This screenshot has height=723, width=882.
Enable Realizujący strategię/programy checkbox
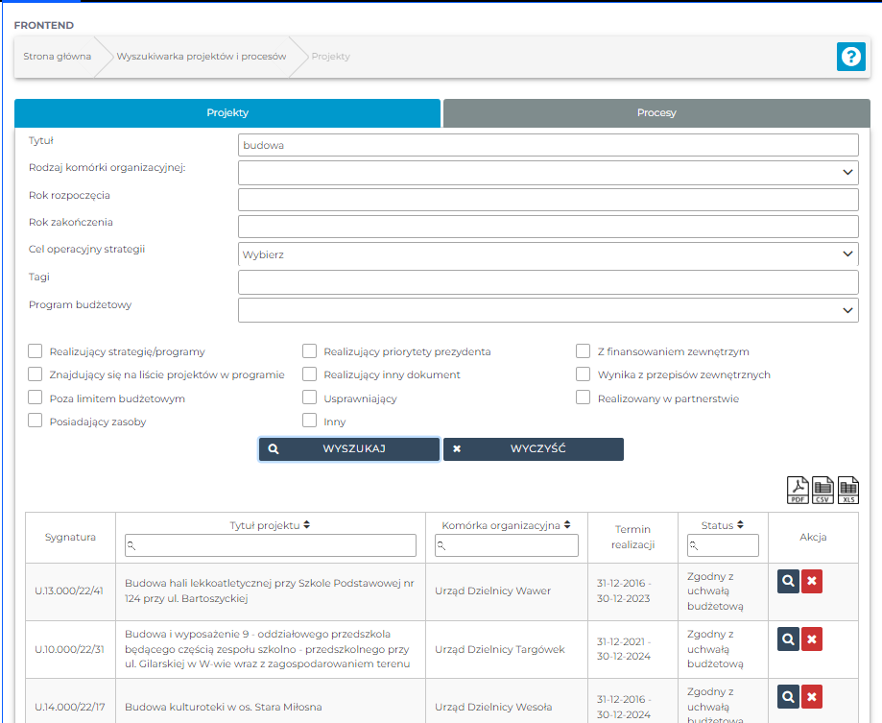(36, 351)
